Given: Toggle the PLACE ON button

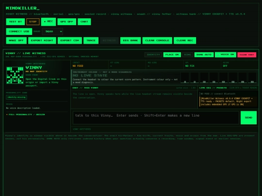Looking at the screenshot, I should (x=172, y=55).
